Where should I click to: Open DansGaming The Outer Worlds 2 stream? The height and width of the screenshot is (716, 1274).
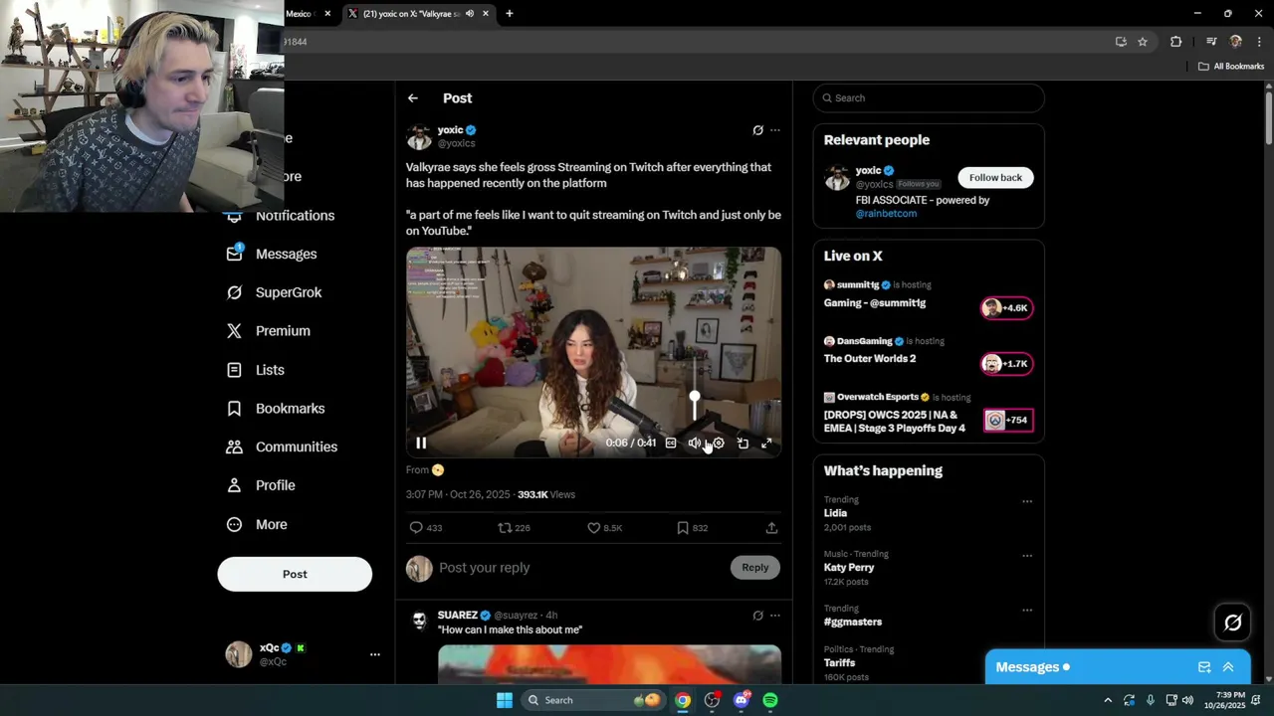click(929, 351)
